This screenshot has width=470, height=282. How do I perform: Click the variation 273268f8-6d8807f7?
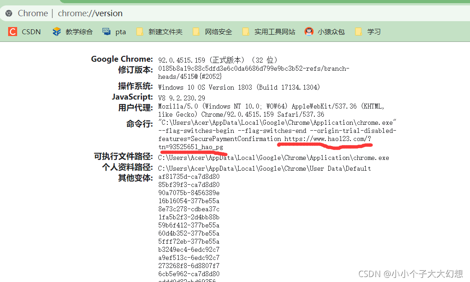tap(189, 265)
